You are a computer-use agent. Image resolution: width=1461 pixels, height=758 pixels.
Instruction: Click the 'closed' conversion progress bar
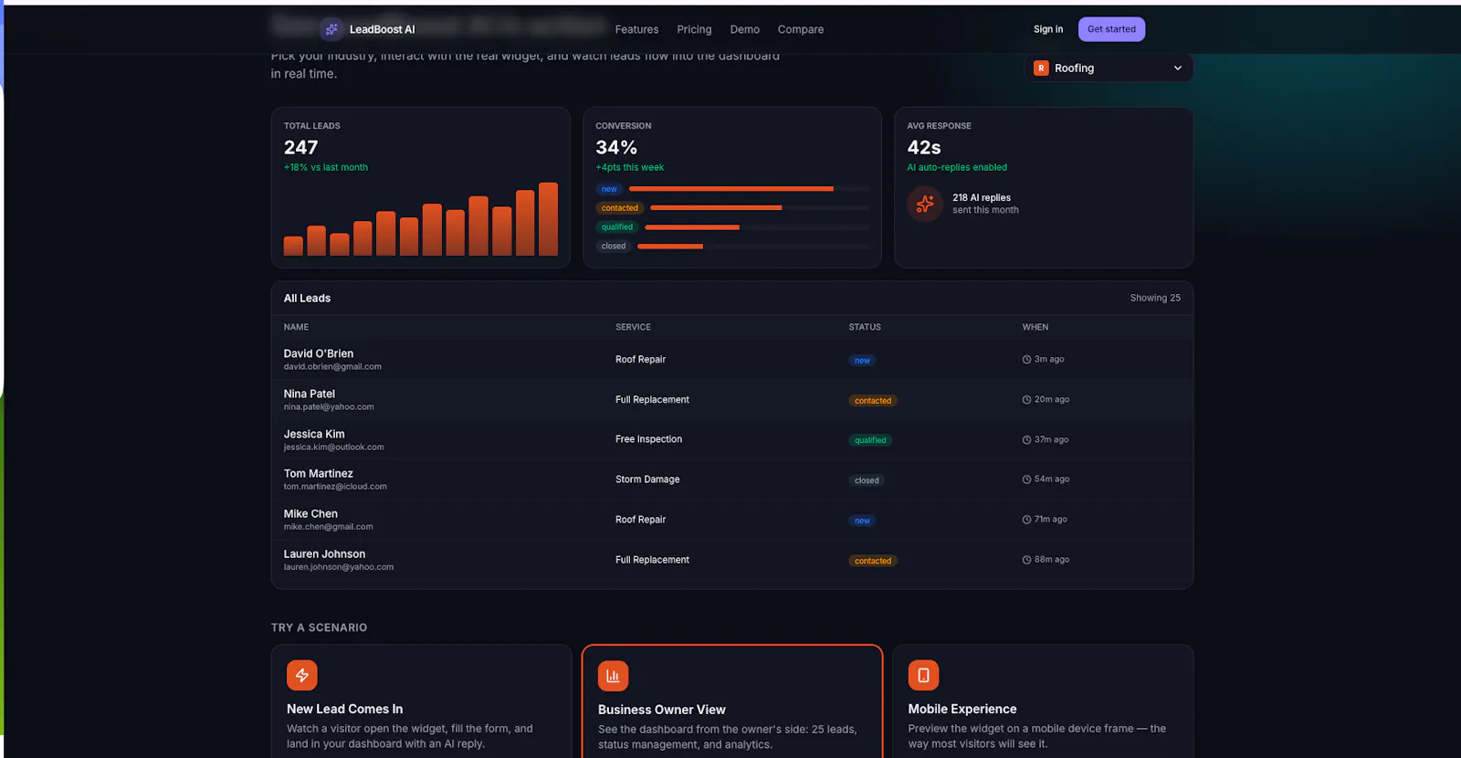click(x=753, y=247)
